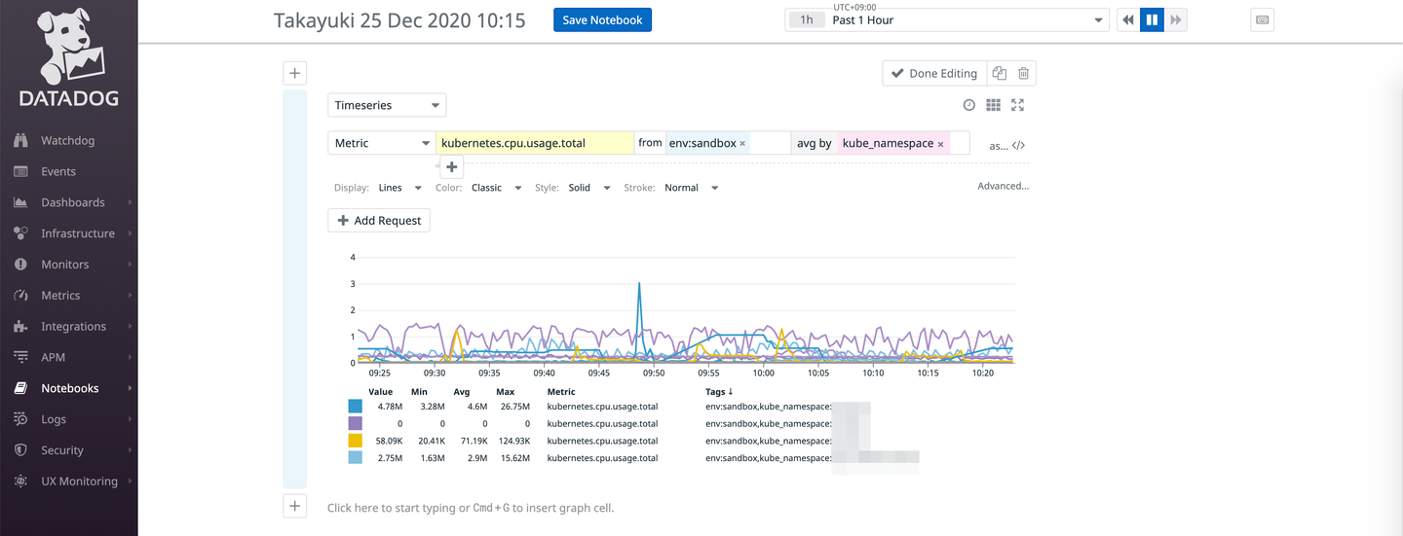Open Dashboards in the sidebar
Viewport: 1403px width, 536px height.
[x=72, y=202]
